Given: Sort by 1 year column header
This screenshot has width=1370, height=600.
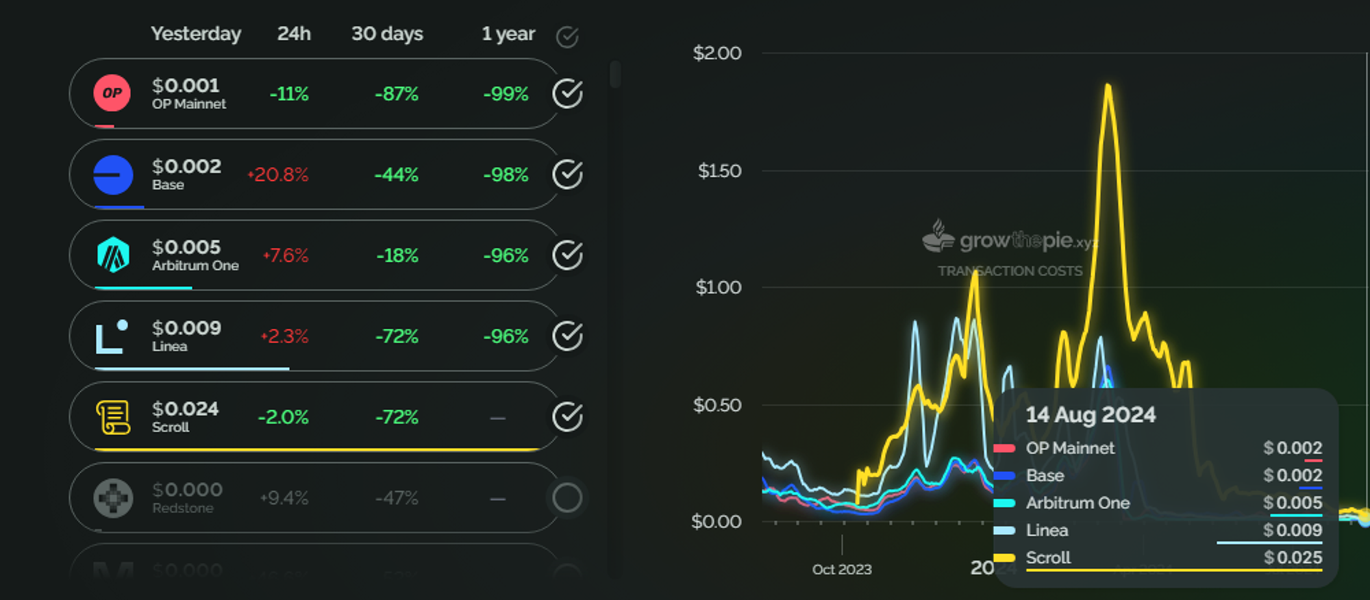Looking at the screenshot, I should pyautogui.click(x=508, y=34).
